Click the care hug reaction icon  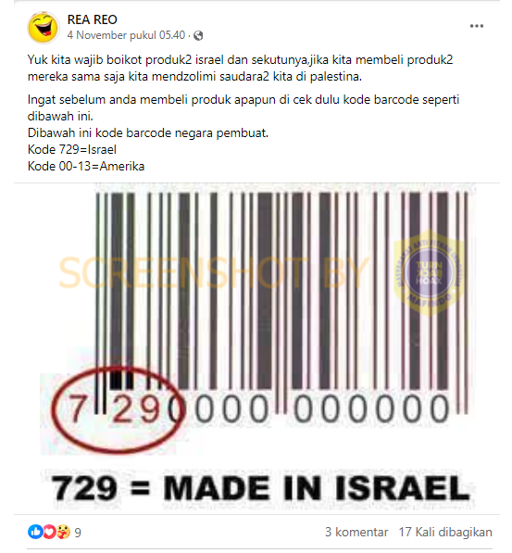pos(63,532)
